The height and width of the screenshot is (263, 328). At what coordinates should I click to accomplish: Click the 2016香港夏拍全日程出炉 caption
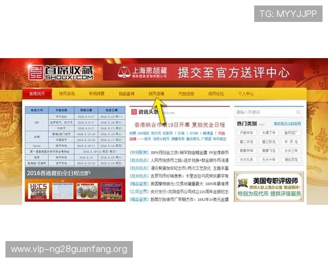59,173
